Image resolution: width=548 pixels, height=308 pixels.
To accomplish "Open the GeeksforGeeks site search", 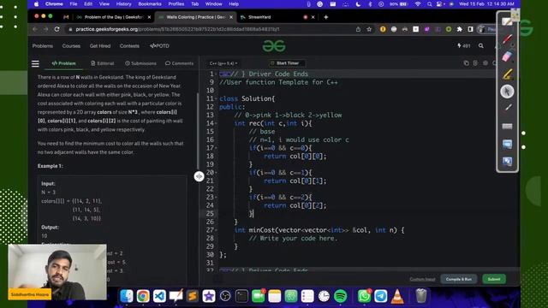I will click(481, 45).
